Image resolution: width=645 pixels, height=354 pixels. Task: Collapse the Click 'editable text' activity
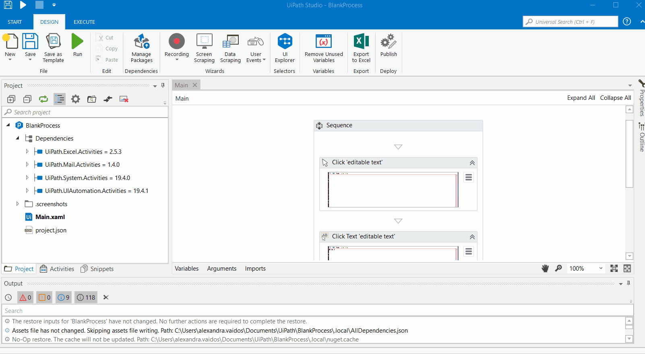(472, 163)
